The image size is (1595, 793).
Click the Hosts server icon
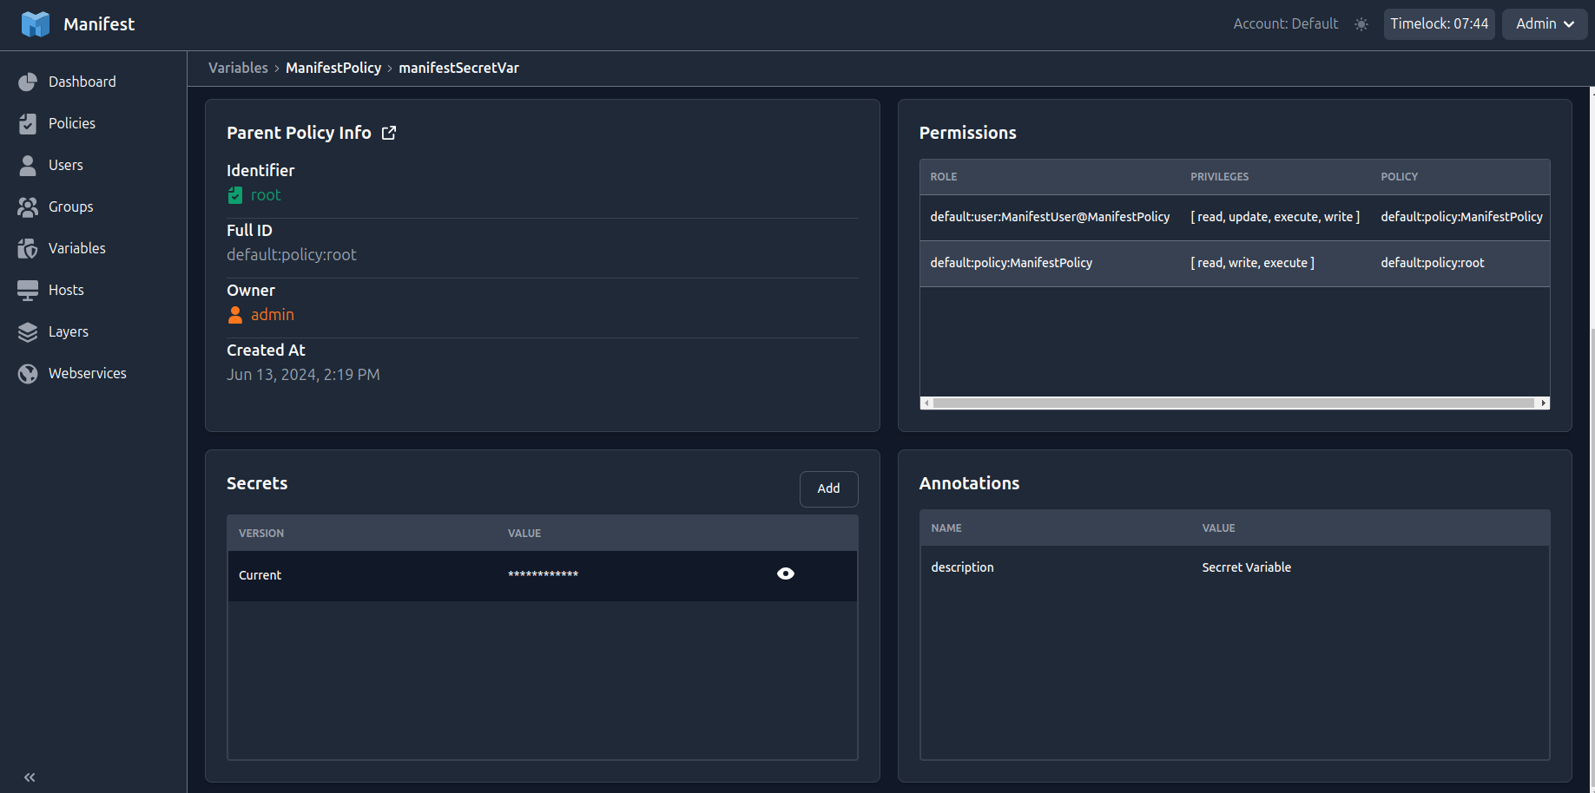(x=28, y=290)
